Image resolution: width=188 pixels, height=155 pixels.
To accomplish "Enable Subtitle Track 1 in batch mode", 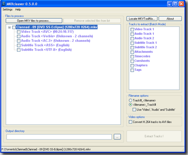I will pos(132,43).
